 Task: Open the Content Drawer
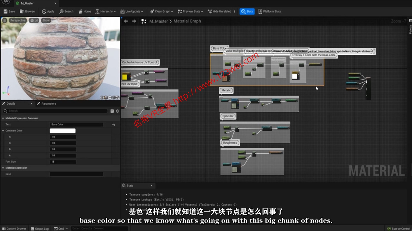pos(14,229)
